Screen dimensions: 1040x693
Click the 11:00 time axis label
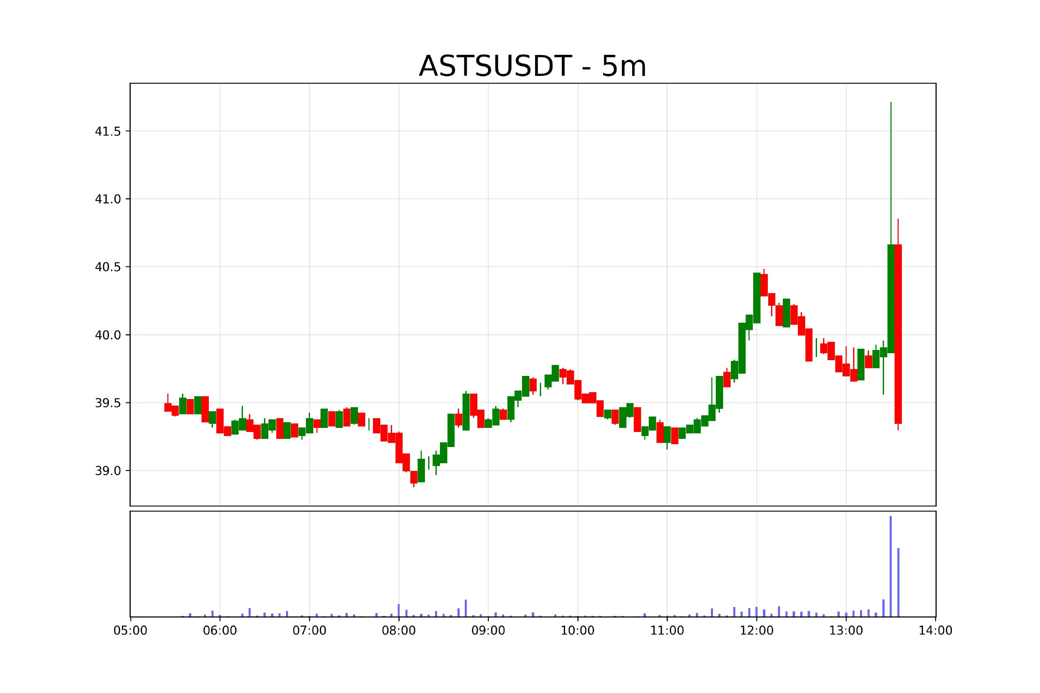667,631
